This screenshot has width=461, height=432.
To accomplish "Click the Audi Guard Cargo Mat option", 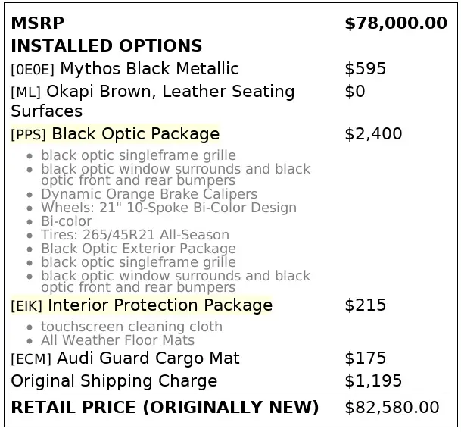I will 148,358.
